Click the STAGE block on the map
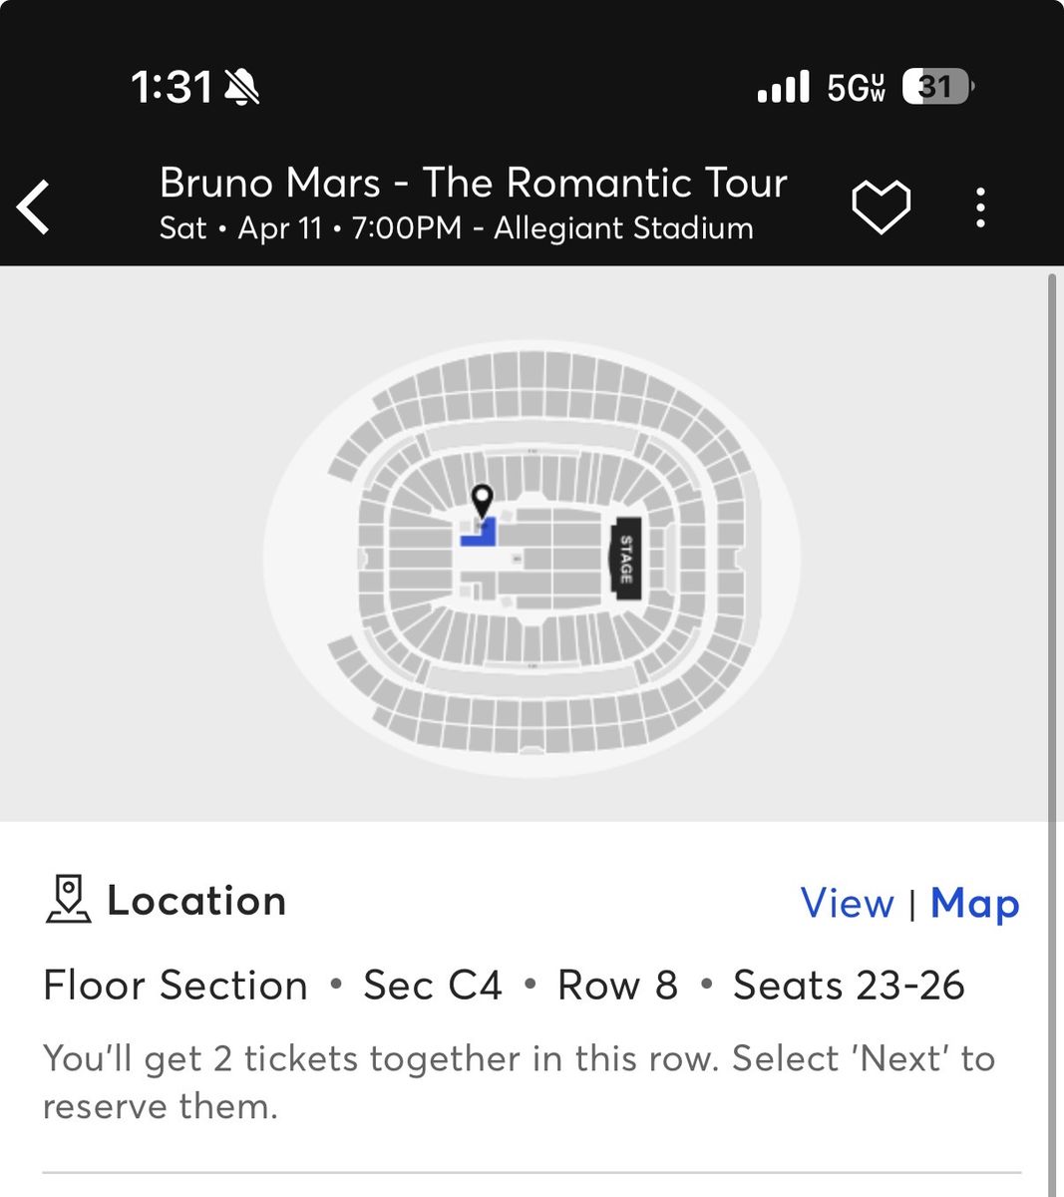This screenshot has height=1197, width=1064. pos(626,560)
